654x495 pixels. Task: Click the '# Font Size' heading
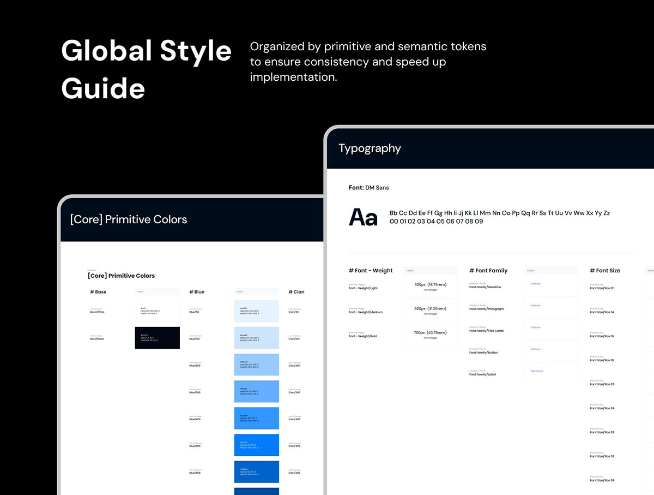605,271
